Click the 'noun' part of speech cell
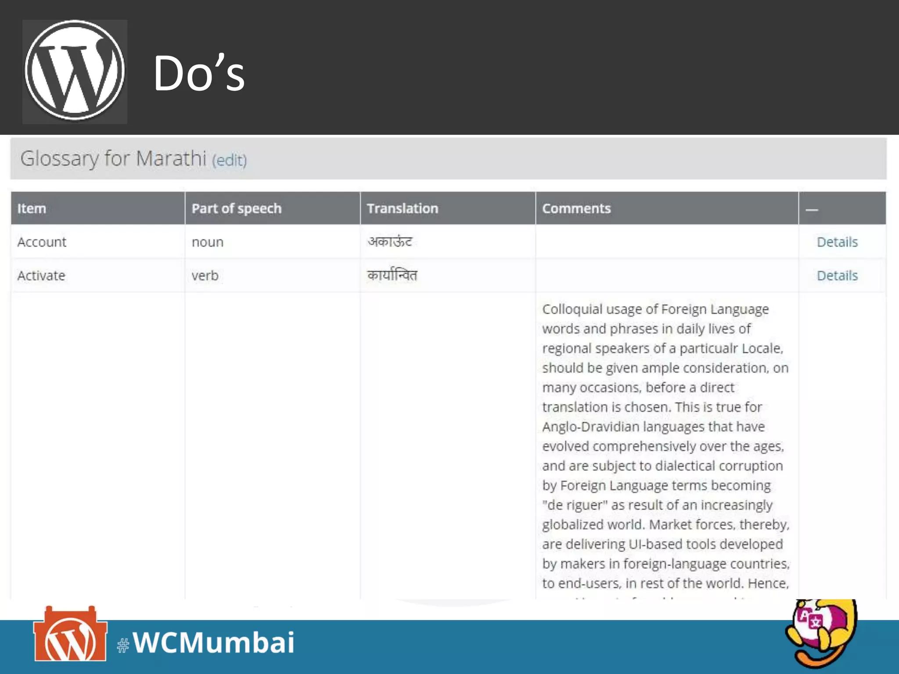The height and width of the screenshot is (674, 899). click(273, 242)
